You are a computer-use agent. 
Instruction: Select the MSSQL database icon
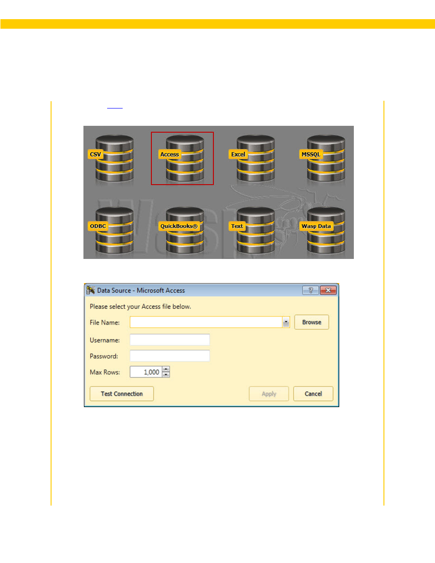pyautogui.click(x=322, y=159)
